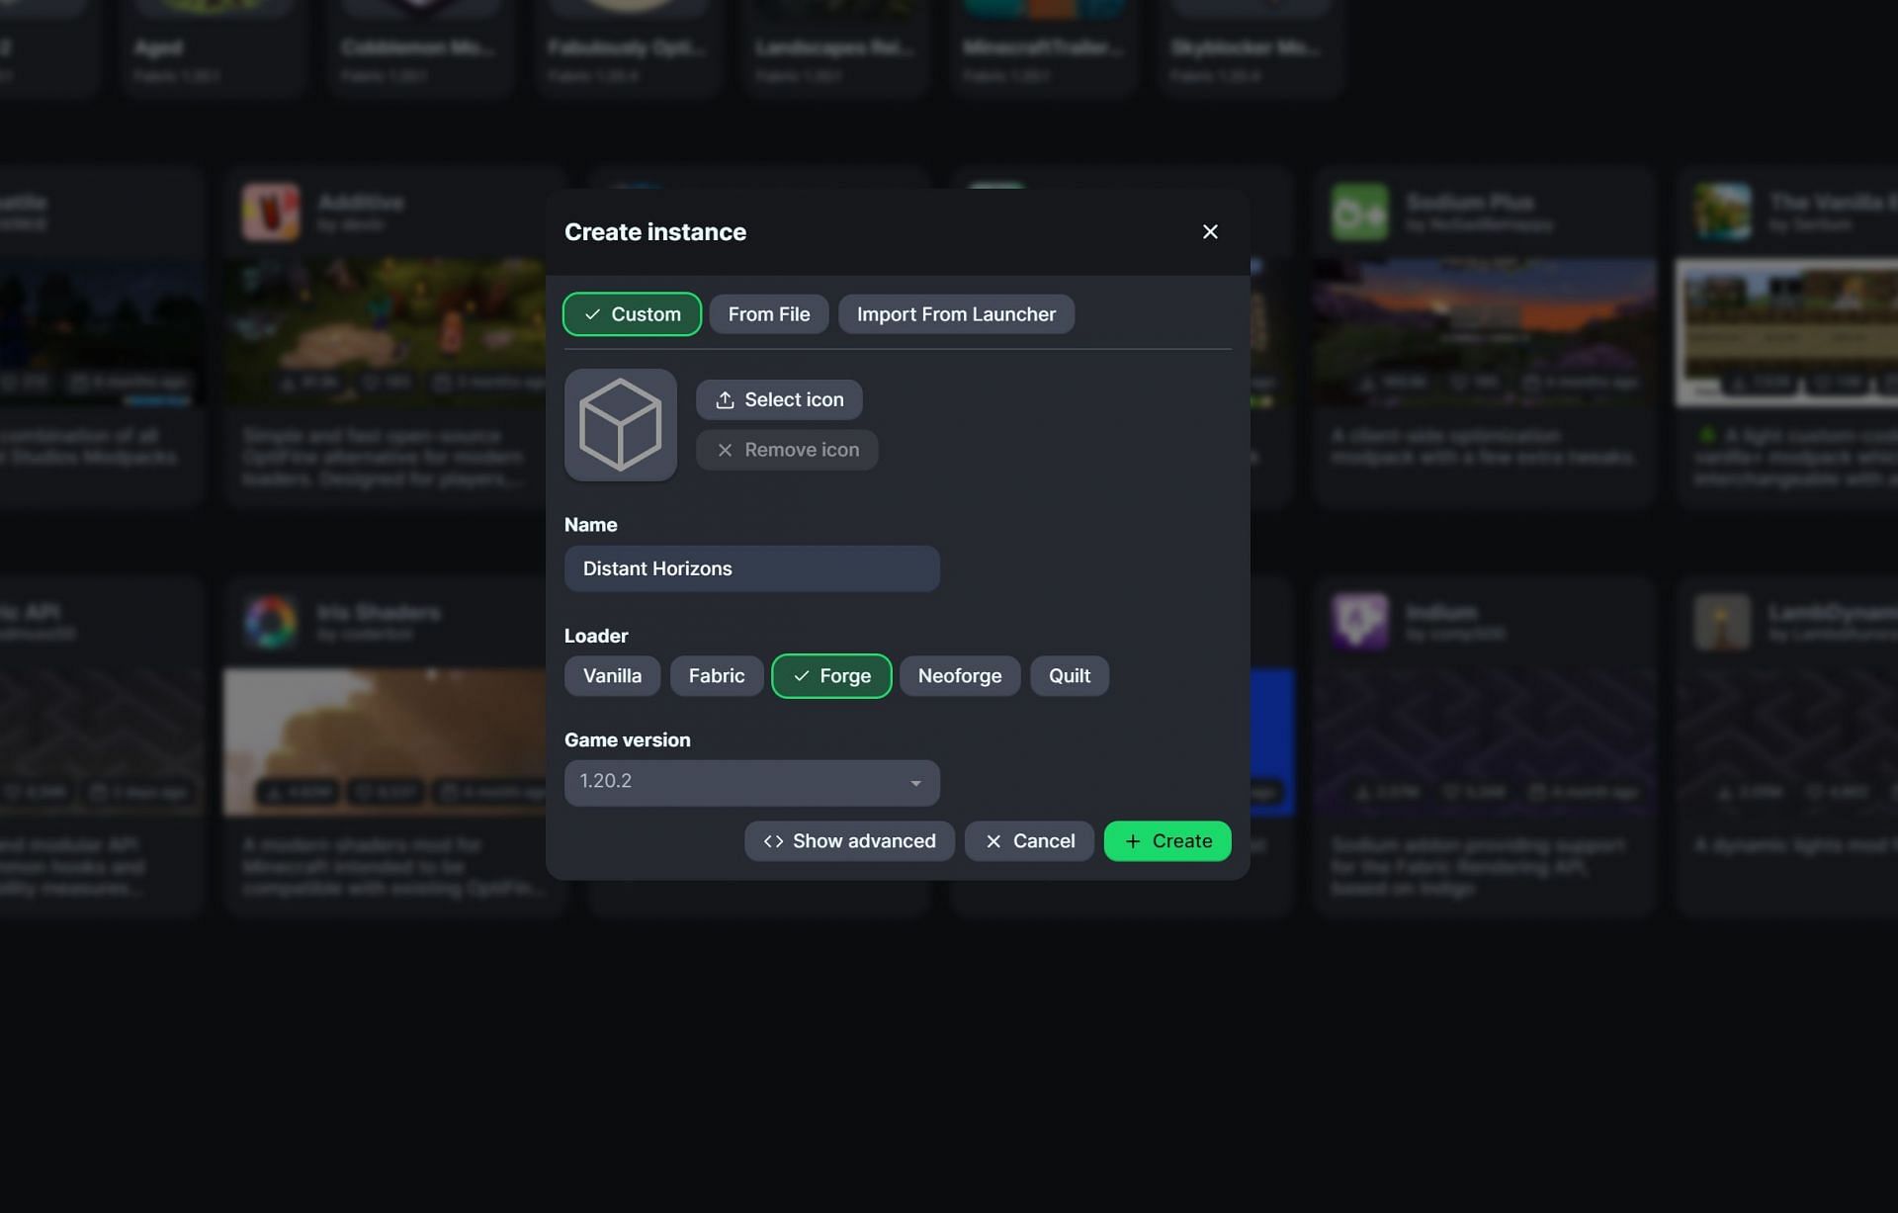The height and width of the screenshot is (1213, 1898).
Task: Click the Show advanced code icon
Action: (x=772, y=841)
